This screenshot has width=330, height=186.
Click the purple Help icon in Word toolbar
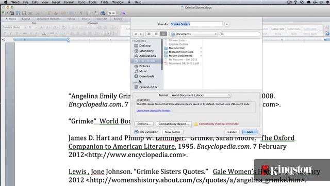124,13
